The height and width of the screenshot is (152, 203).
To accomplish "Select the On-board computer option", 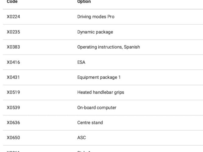I will (x=97, y=108).
